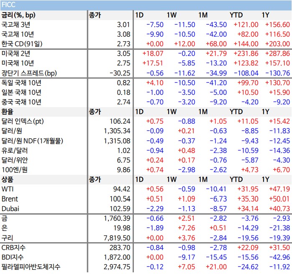Click the 한국 CD(91일) label
Screen dimensions: 292x274
[x=22, y=44]
